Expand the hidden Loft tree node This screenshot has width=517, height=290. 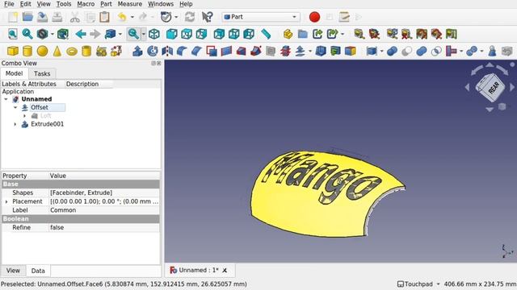pos(25,116)
